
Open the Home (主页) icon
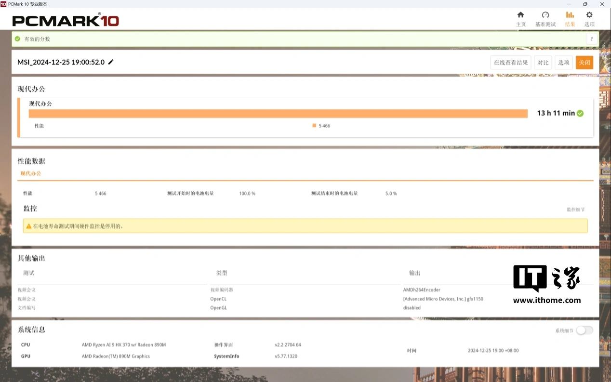click(x=520, y=15)
